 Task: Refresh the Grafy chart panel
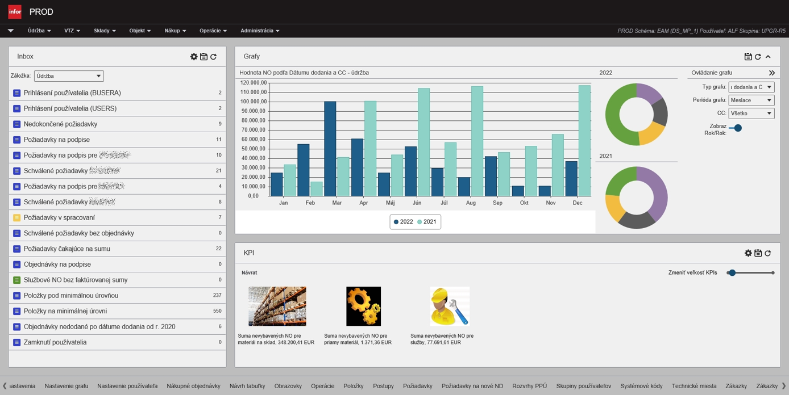click(758, 57)
